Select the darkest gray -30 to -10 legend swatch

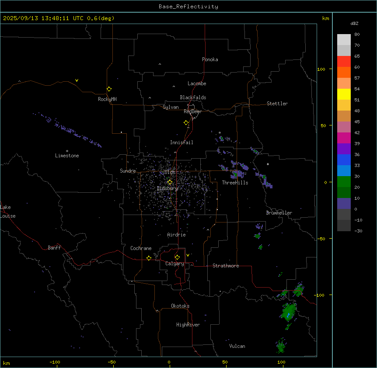click(344, 226)
